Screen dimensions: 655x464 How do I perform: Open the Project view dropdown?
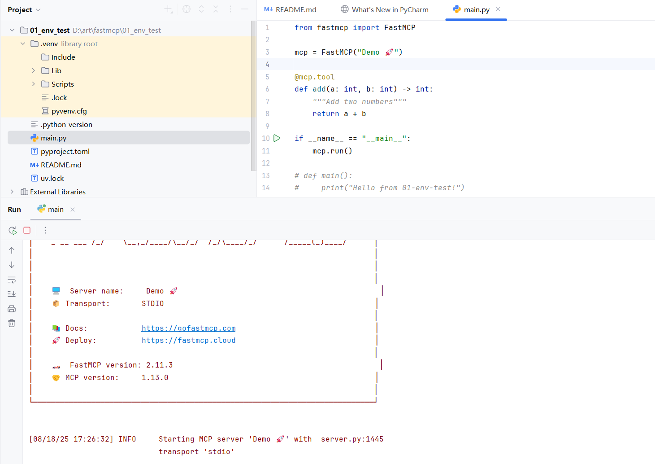pyautogui.click(x=24, y=9)
